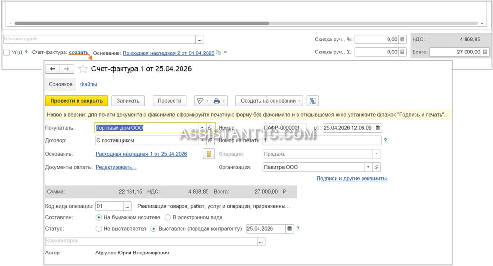Click the Договор field С поставщиком

(146, 140)
